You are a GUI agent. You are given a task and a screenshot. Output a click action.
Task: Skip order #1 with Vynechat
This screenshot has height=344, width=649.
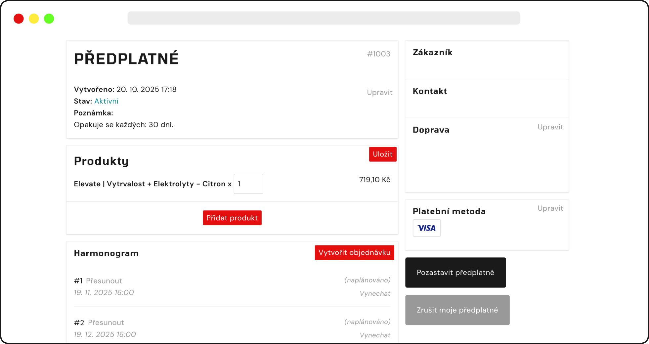point(375,294)
